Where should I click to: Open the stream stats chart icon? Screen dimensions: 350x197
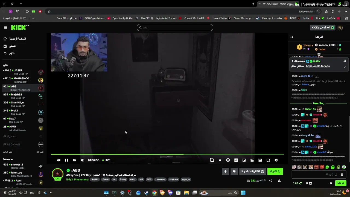[x=236, y=160]
